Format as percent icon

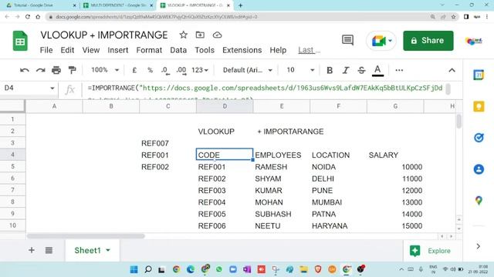(150, 70)
